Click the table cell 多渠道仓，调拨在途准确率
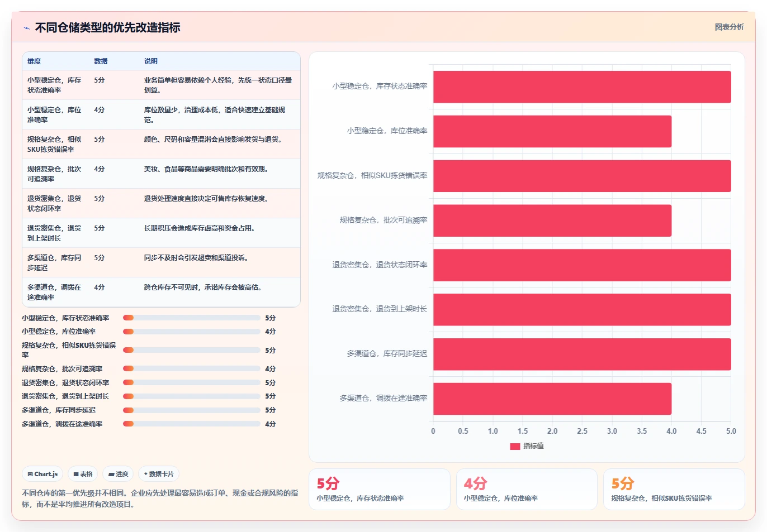This screenshot has height=532, width=767. pyautogui.click(x=55, y=292)
